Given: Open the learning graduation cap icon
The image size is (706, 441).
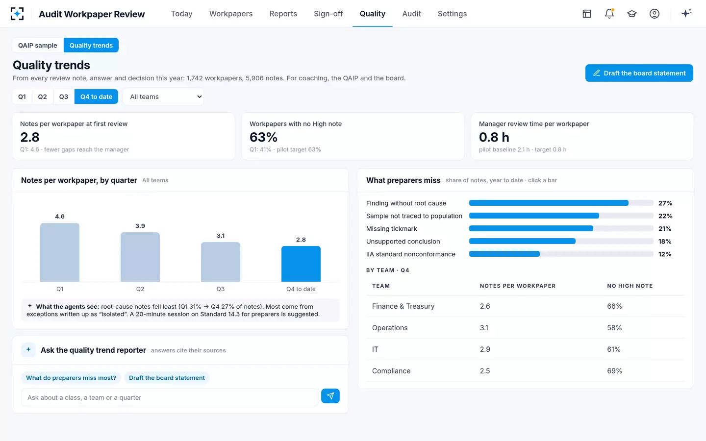Looking at the screenshot, I should pyautogui.click(x=632, y=14).
